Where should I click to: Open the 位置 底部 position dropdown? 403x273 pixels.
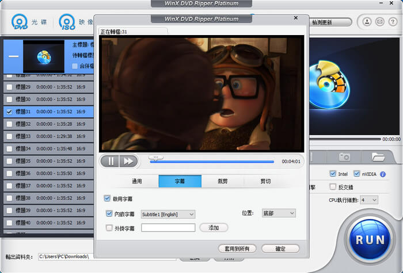coord(279,213)
